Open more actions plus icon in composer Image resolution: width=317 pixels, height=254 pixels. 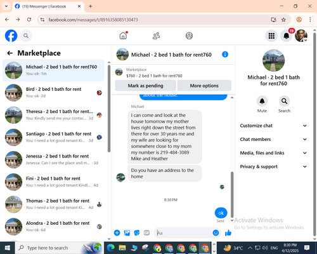(117, 233)
